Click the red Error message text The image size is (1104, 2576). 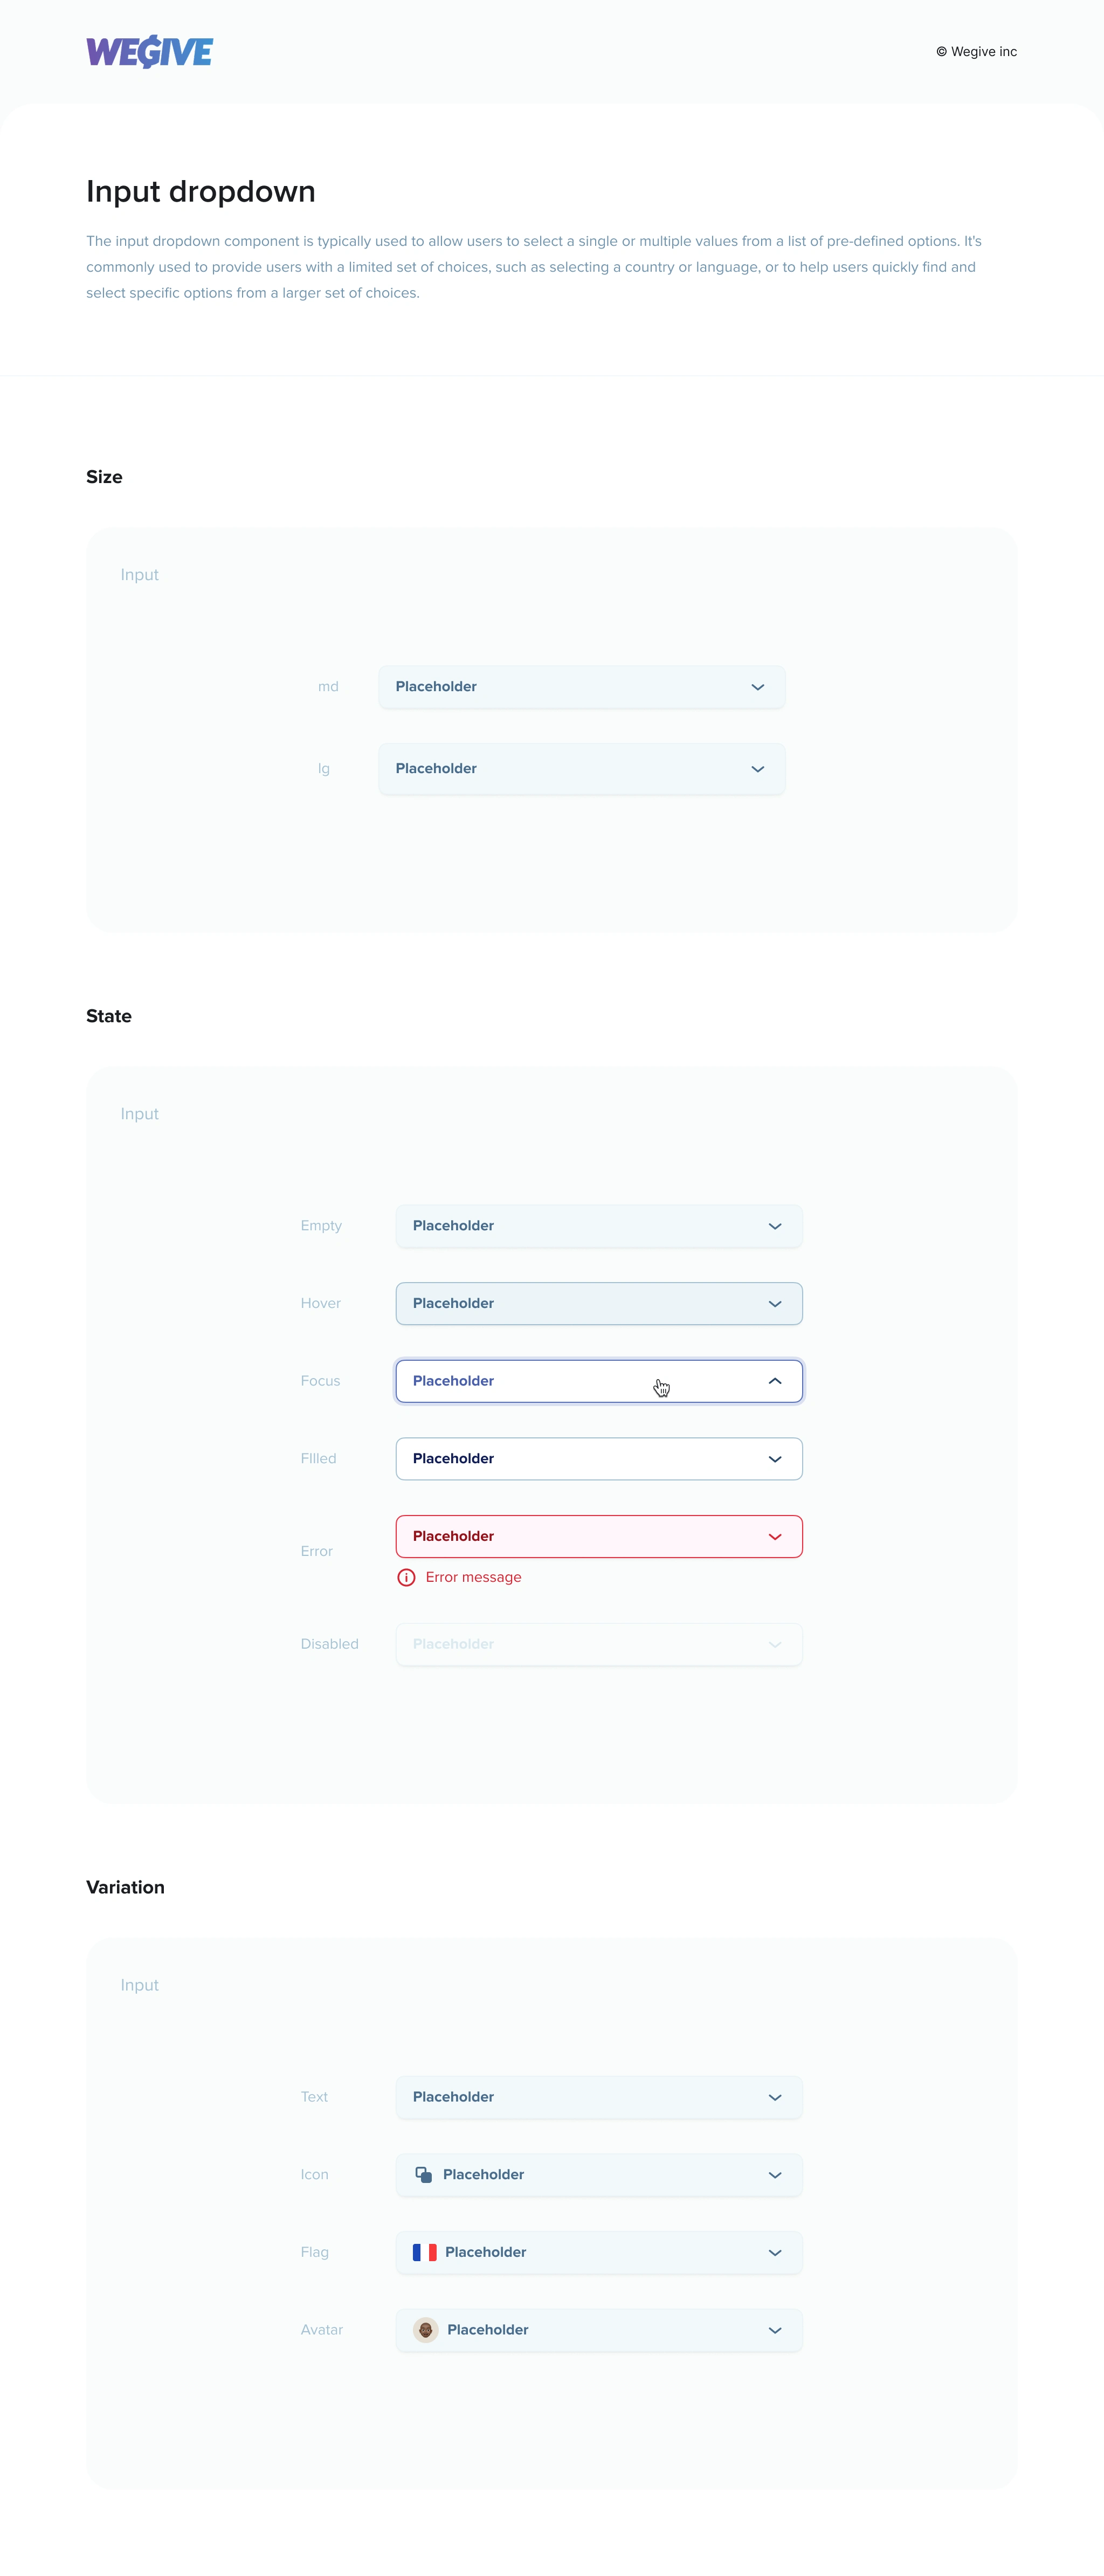(x=473, y=1577)
